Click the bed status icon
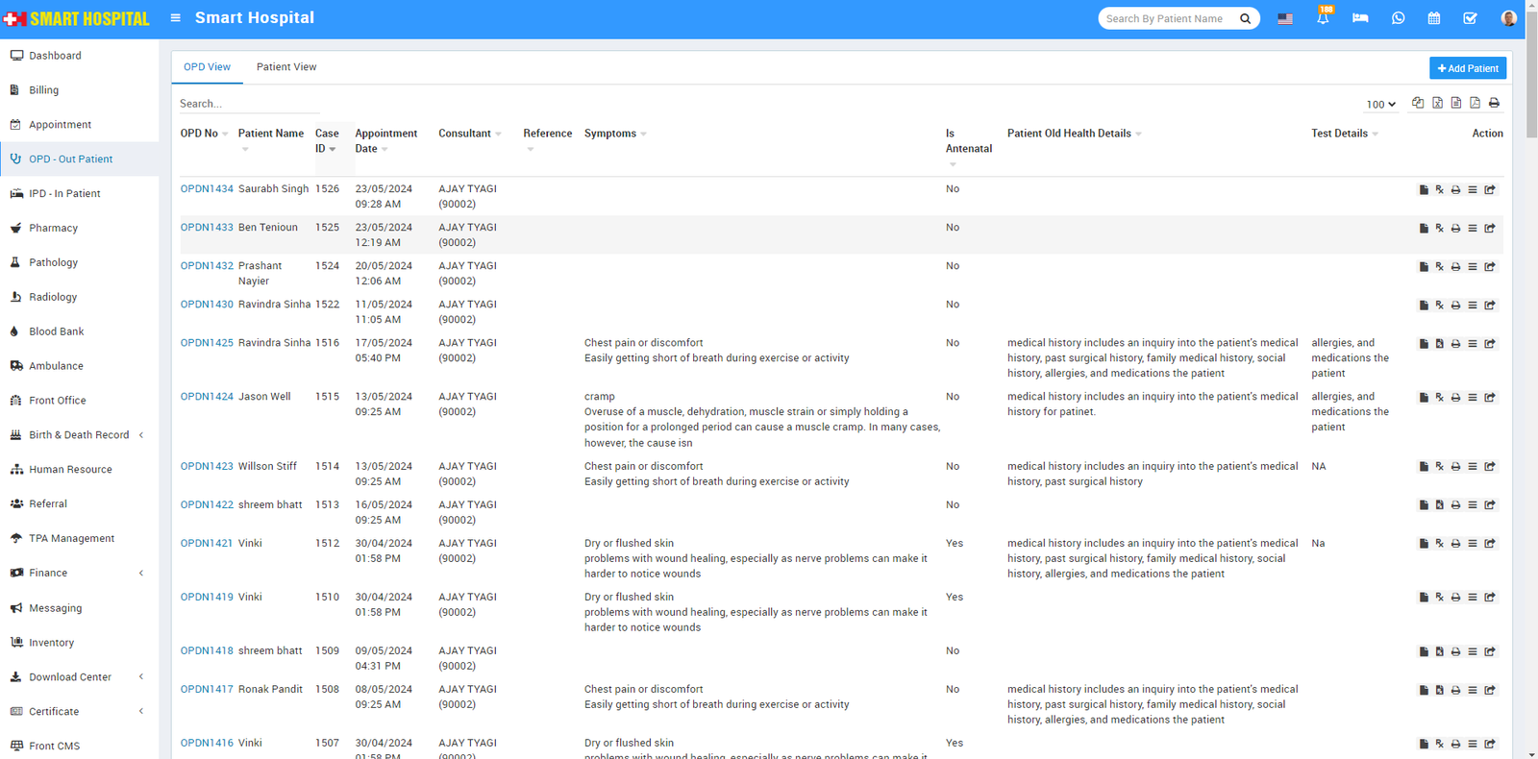Viewport: 1538px width, 759px height. pos(1360,18)
